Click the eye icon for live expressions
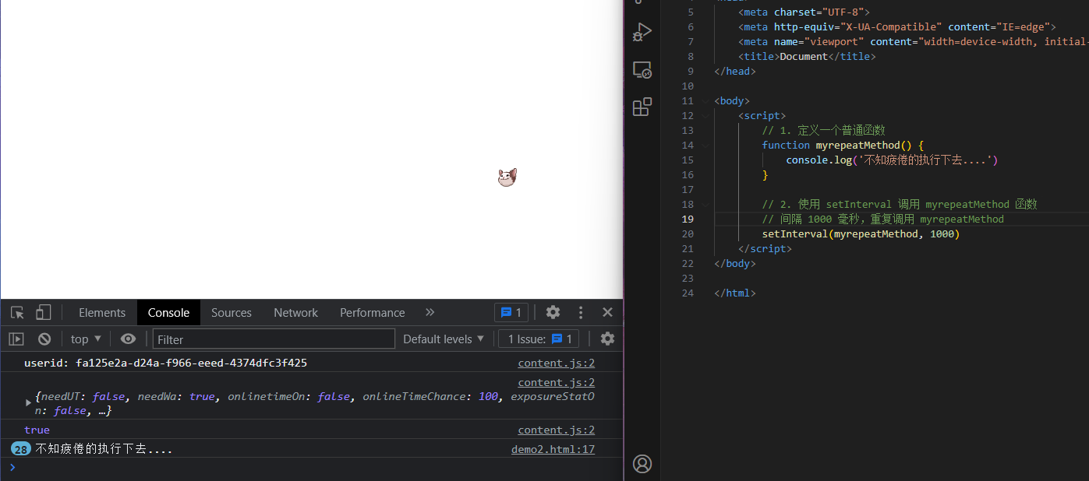The width and height of the screenshot is (1089, 481). [x=129, y=339]
